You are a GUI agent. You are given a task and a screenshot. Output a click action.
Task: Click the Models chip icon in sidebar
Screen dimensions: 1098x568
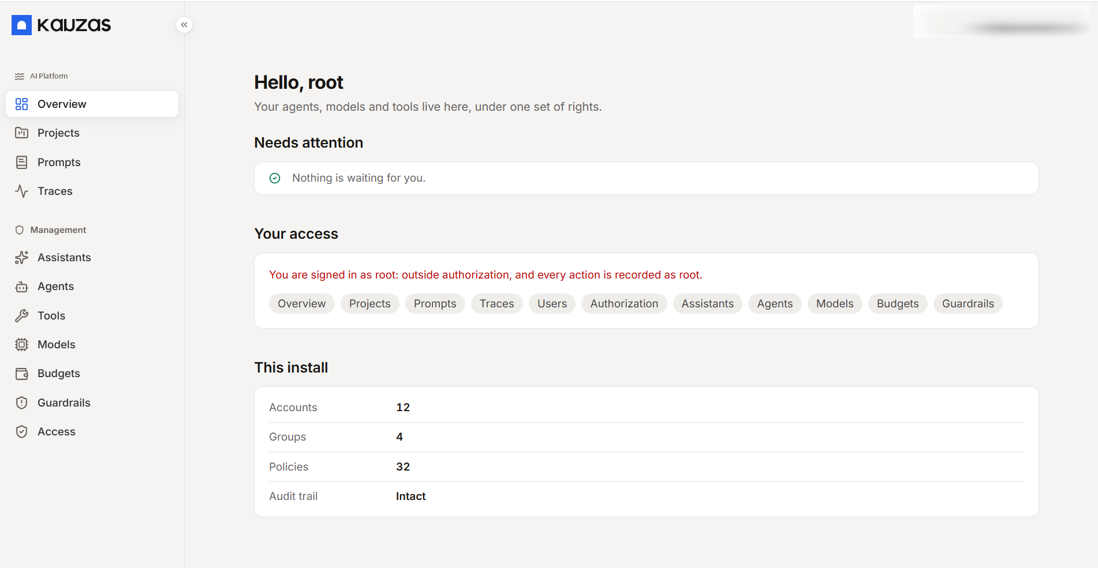coord(21,344)
